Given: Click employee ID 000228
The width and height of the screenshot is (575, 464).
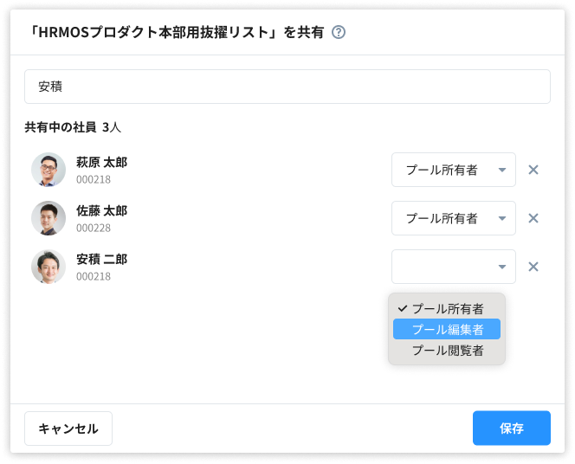Looking at the screenshot, I should click(x=94, y=228).
